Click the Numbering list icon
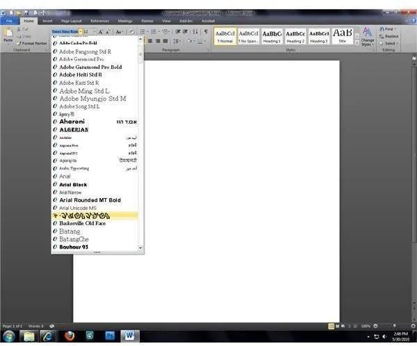Image resolution: width=417 pixels, height=346 pixels. point(154,32)
